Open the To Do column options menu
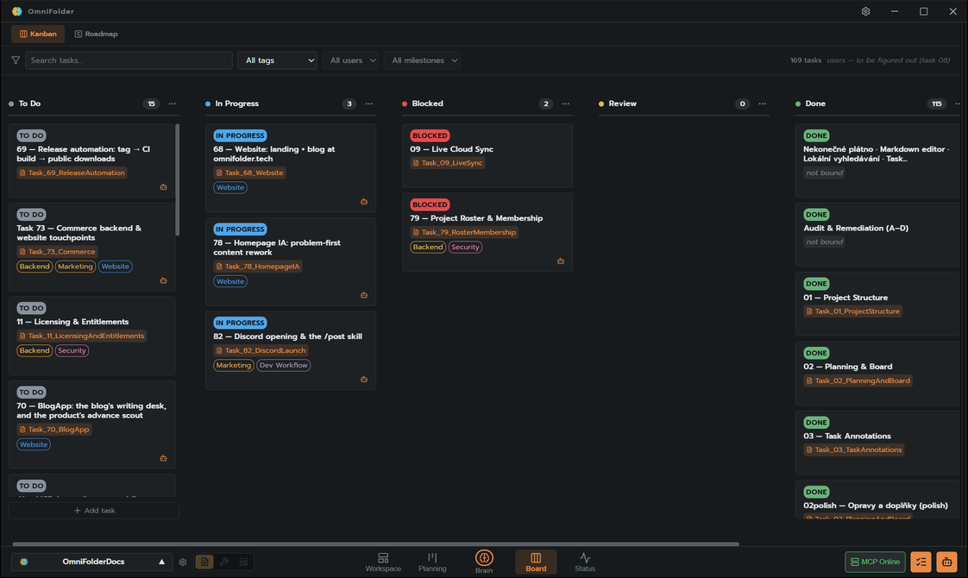 coord(173,104)
